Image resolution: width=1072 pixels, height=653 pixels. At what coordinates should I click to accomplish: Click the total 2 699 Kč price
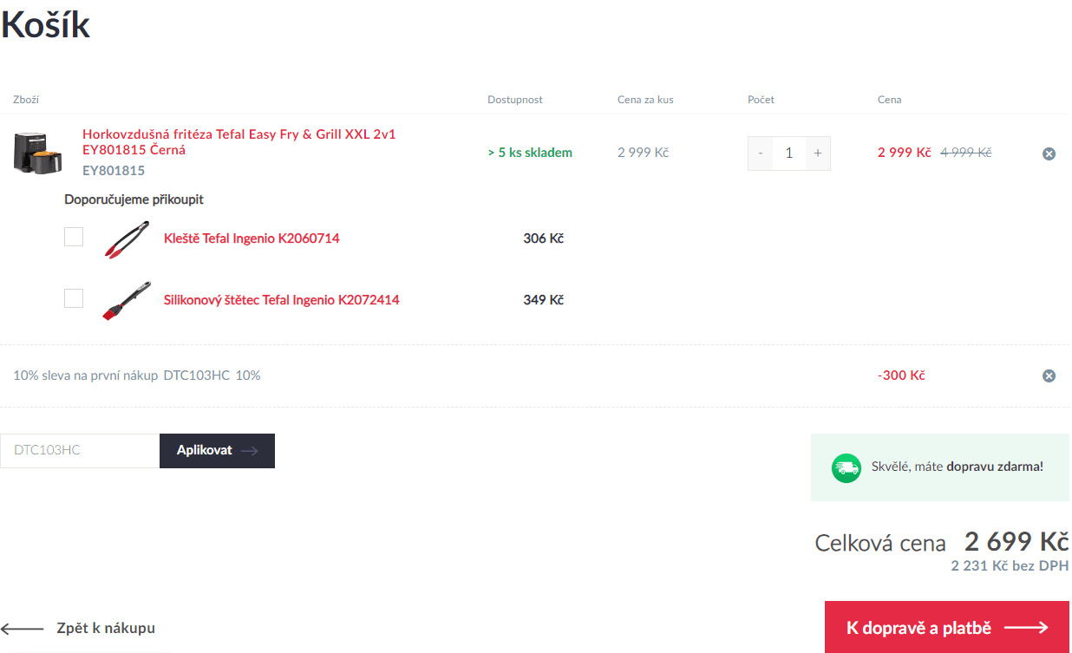[x=1016, y=542]
